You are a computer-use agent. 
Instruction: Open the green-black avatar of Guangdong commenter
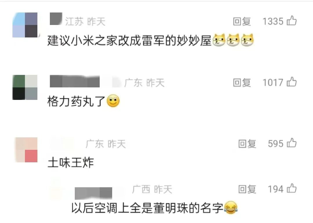click(25, 87)
